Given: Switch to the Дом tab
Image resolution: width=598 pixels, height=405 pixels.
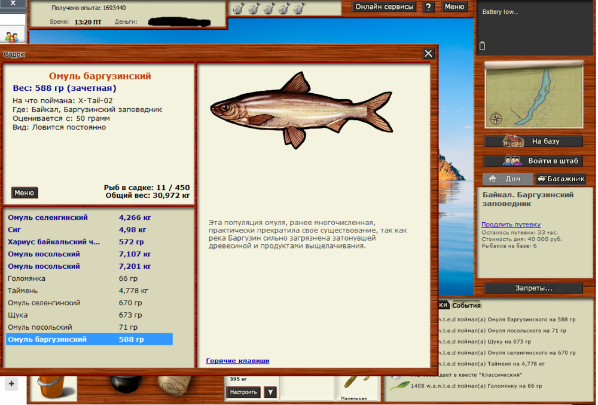Looking at the screenshot, I should (507, 179).
